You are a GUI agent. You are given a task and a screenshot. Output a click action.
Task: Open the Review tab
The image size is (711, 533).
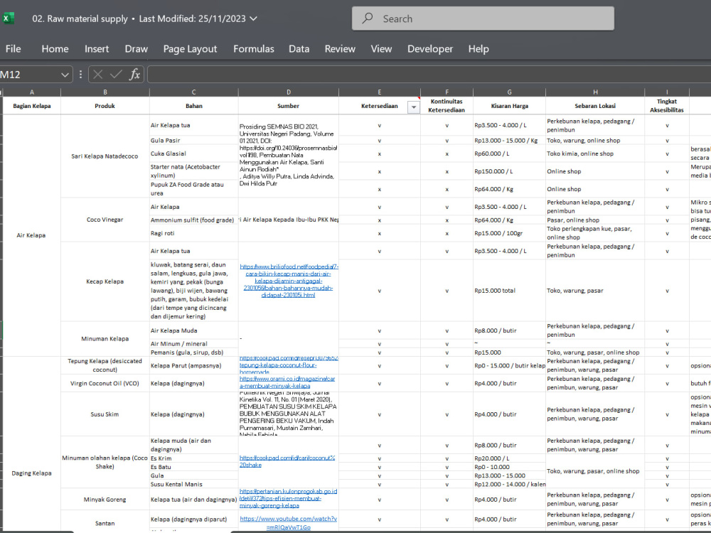(x=340, y=48)
